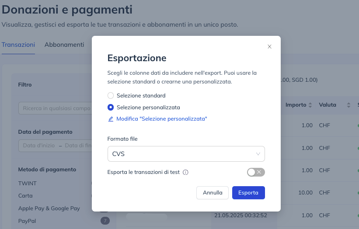This screenshot has width=359, height=229.
Task: Open Modifica "Selezione personalizzata" link
Action: [162, 119]
